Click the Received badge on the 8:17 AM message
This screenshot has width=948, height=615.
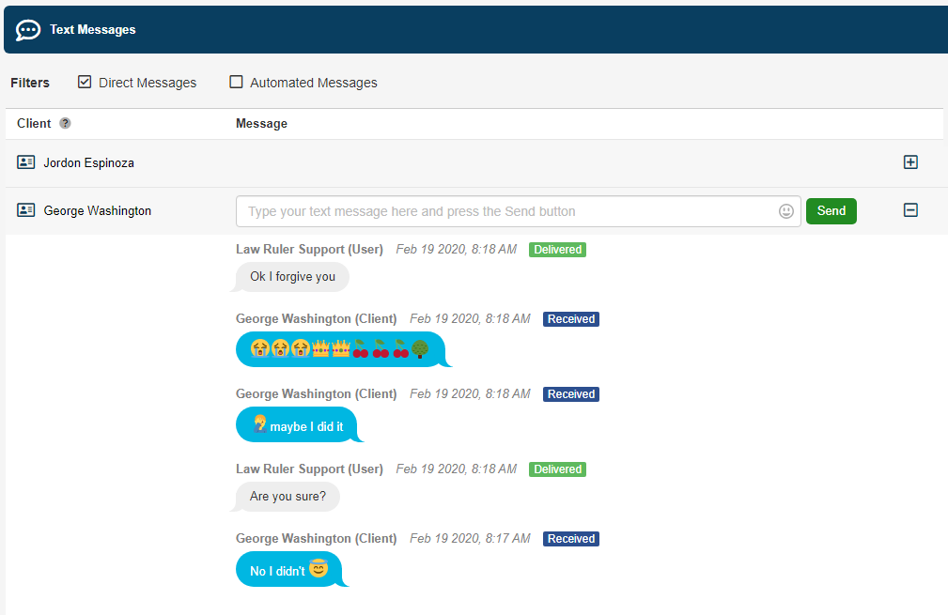click(x=570, y=538)
